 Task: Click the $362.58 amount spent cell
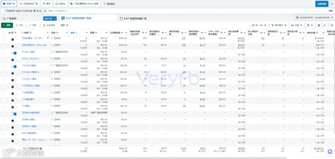coord(123,38)
